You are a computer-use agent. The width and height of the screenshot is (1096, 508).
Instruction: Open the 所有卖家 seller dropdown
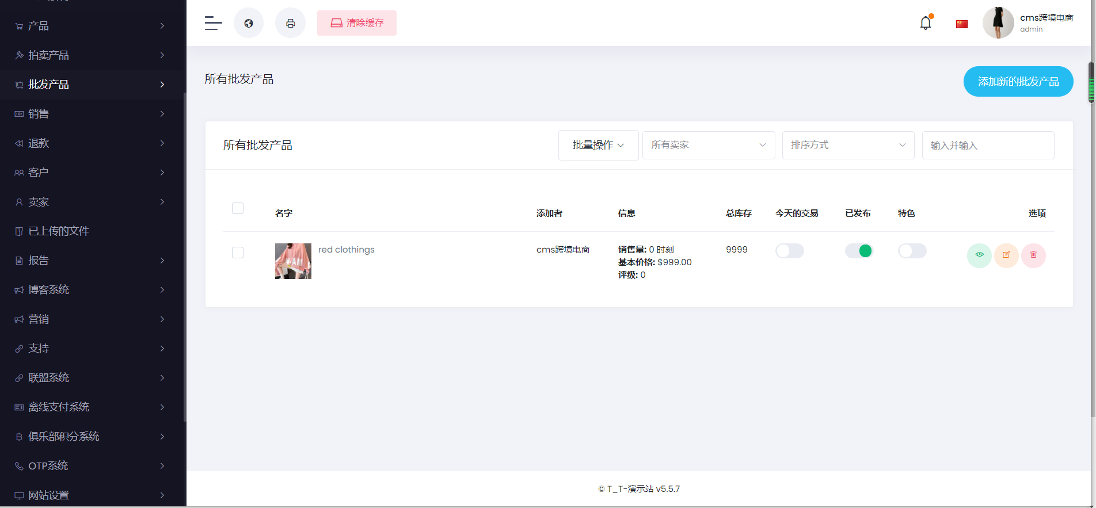(x=708, y=145)
